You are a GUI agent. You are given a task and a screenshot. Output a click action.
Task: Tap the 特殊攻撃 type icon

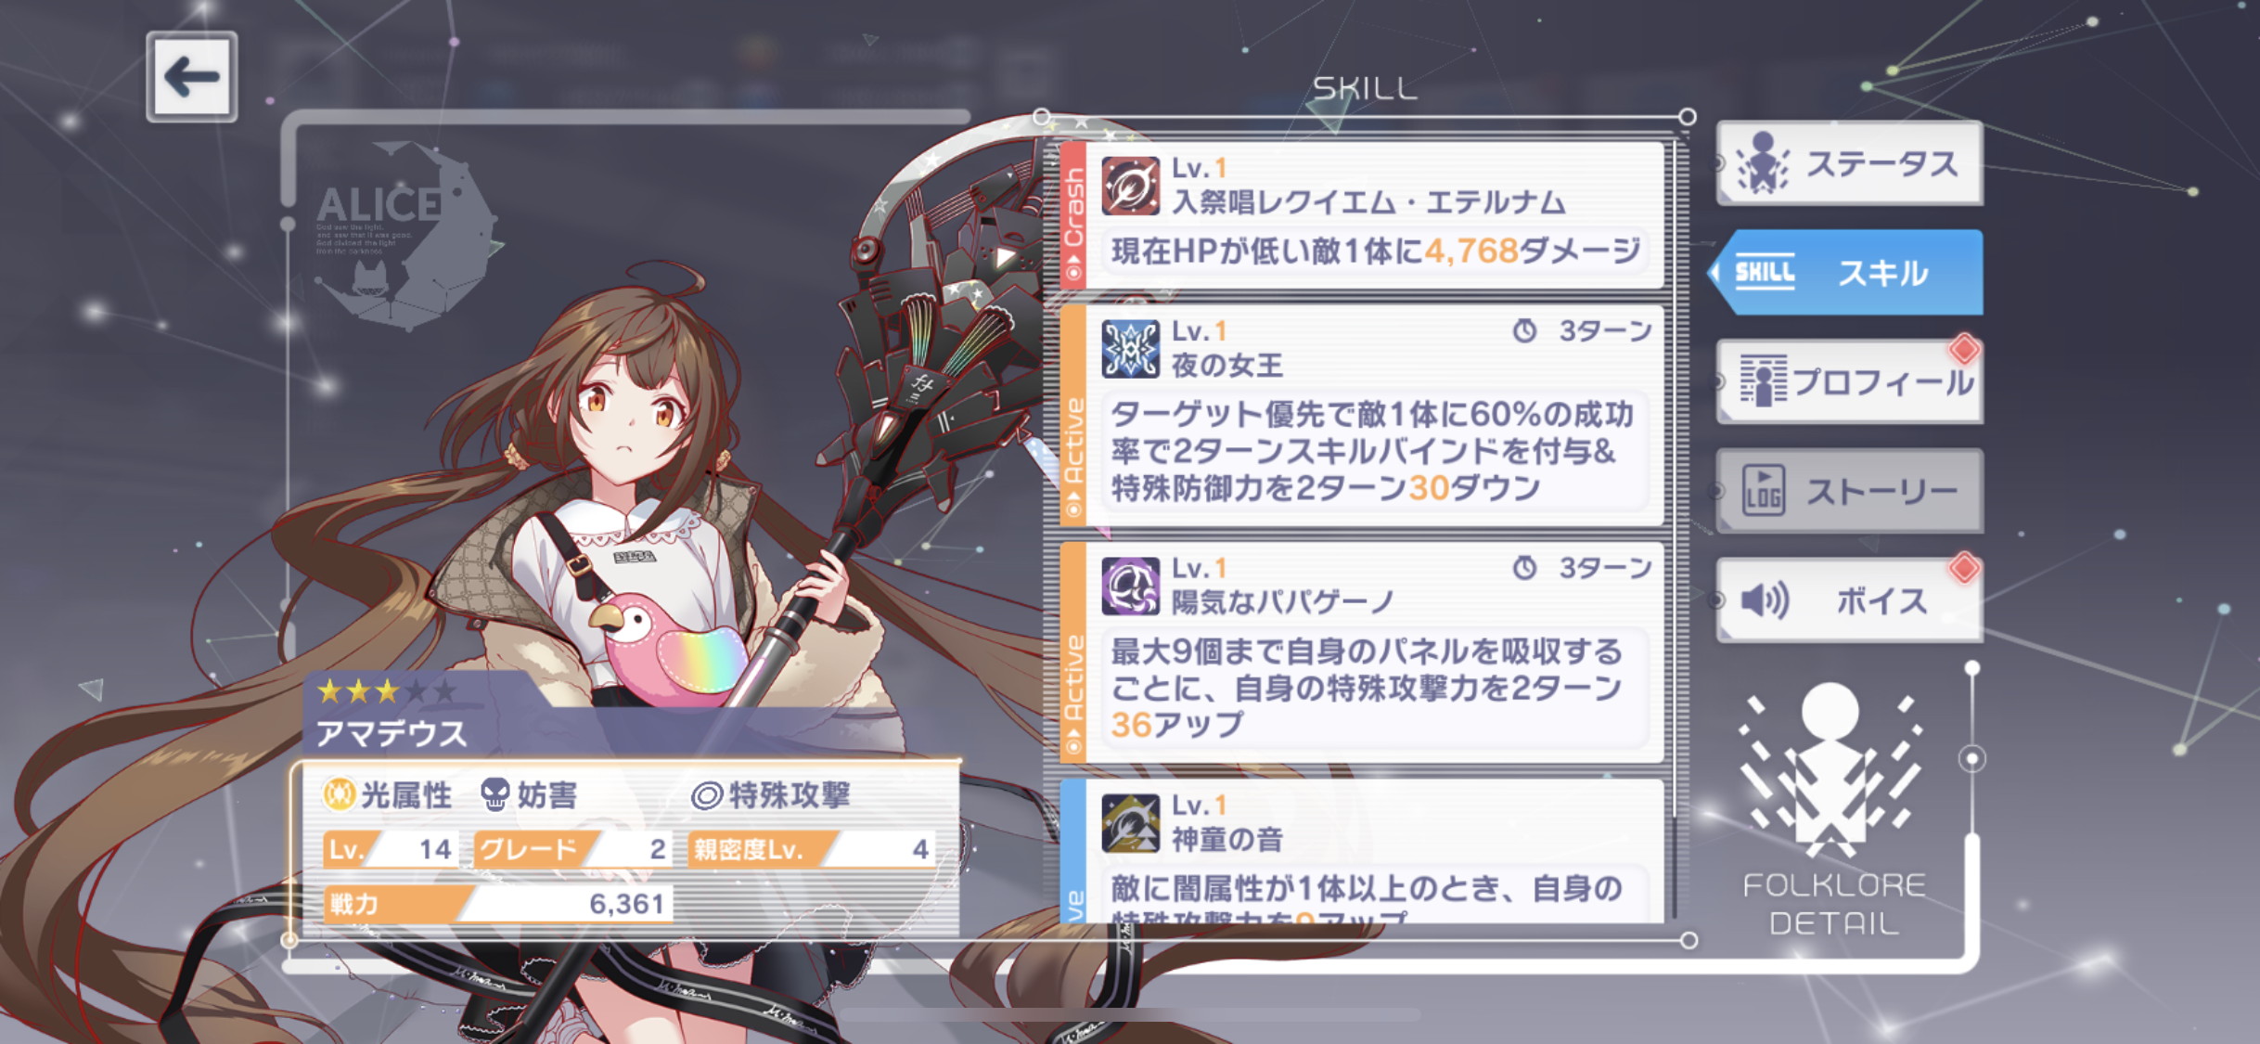coord(707,795)
